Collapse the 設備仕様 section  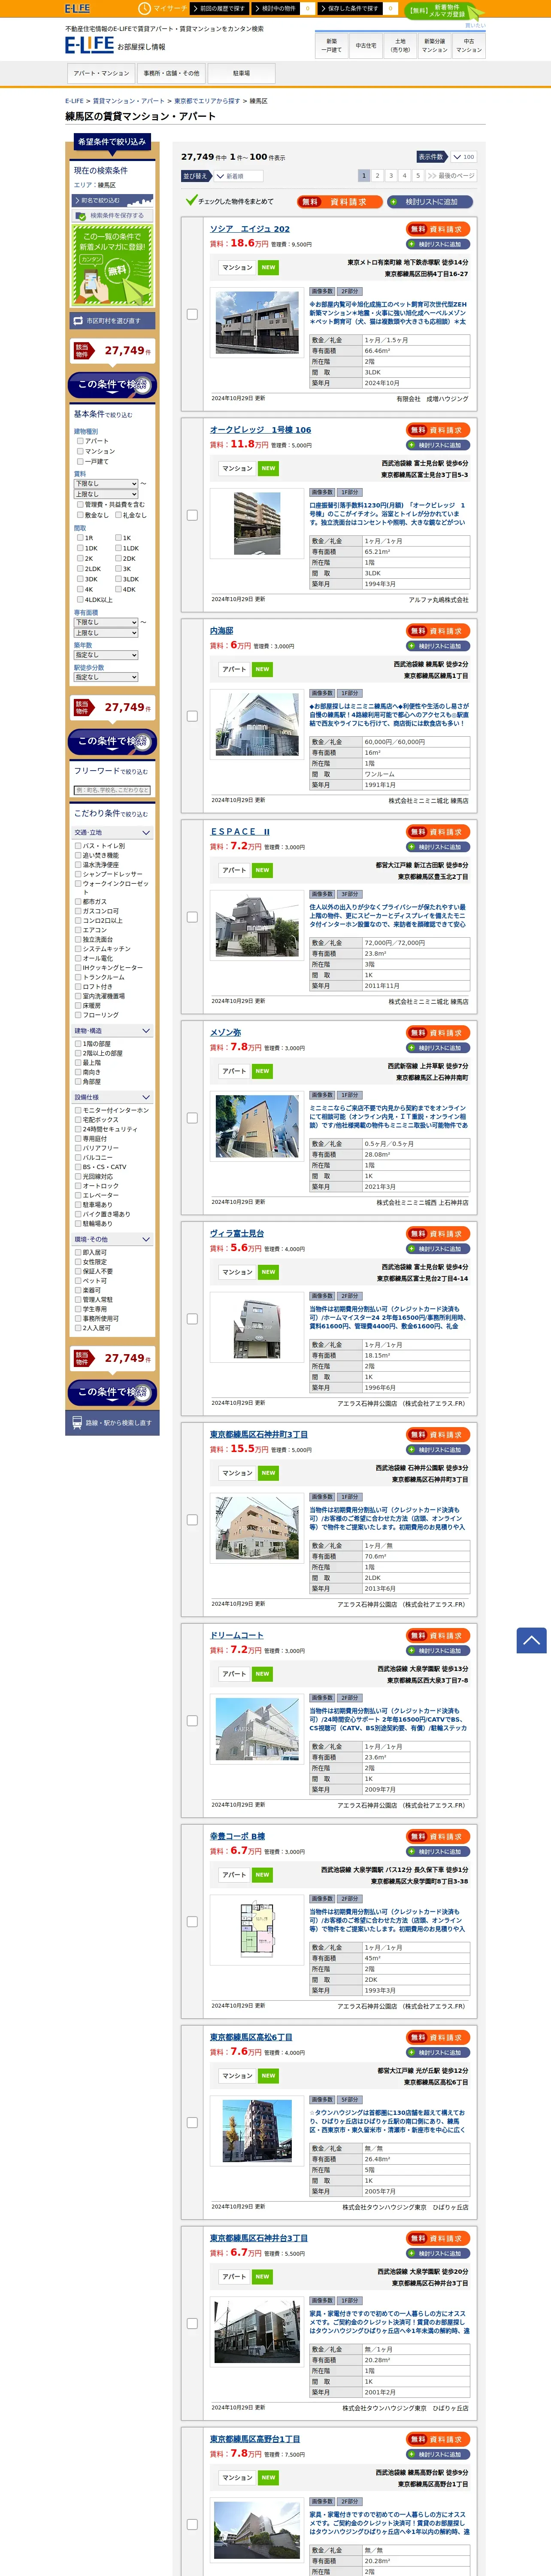(112, 1097)
